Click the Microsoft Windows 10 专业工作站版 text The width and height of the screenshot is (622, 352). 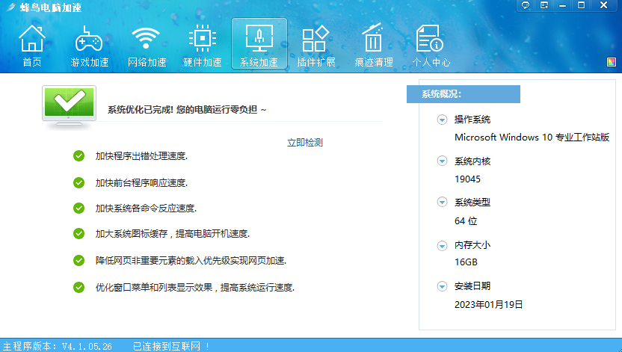tap(532, 138)
